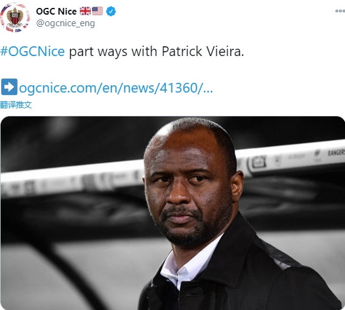345x310 pixels.
Task: Click the UK flag emoji
Action: click(x=85, y=11)
